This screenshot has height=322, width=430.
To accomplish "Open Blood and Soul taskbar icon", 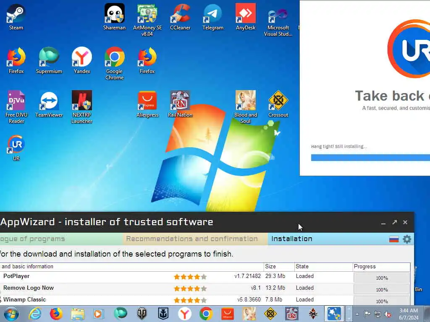I will point(249,314).
